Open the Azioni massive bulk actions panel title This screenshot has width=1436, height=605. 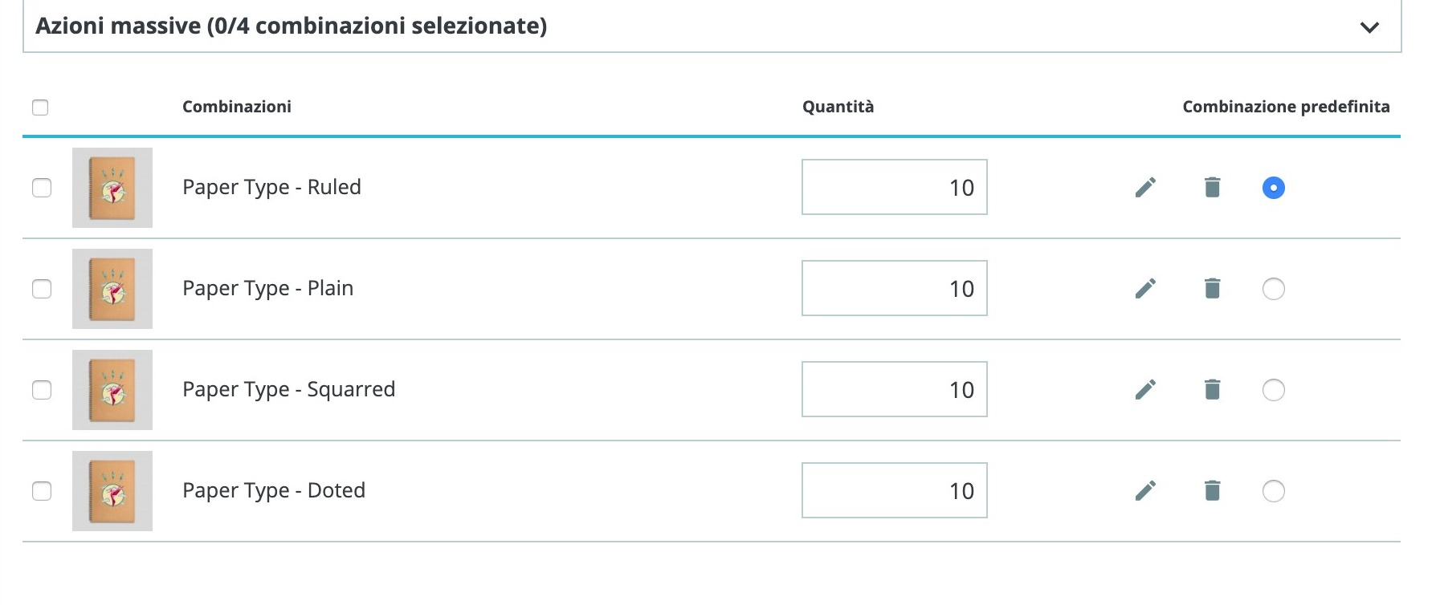291,26
